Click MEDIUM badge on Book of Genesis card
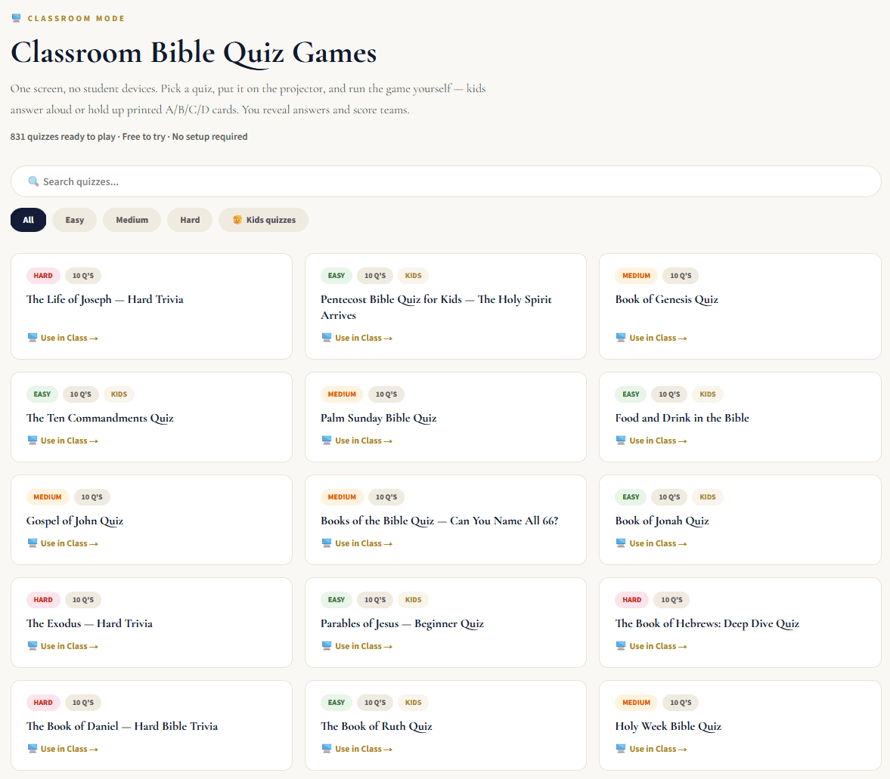The image size is (890, 779). tap(636, 276)
